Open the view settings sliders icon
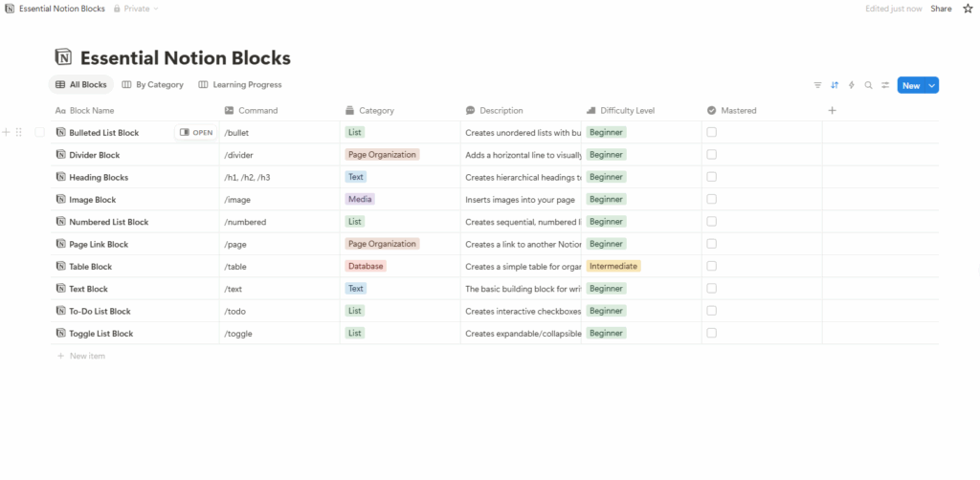Viewport: 980px width, 480px height. coord(885,85)
